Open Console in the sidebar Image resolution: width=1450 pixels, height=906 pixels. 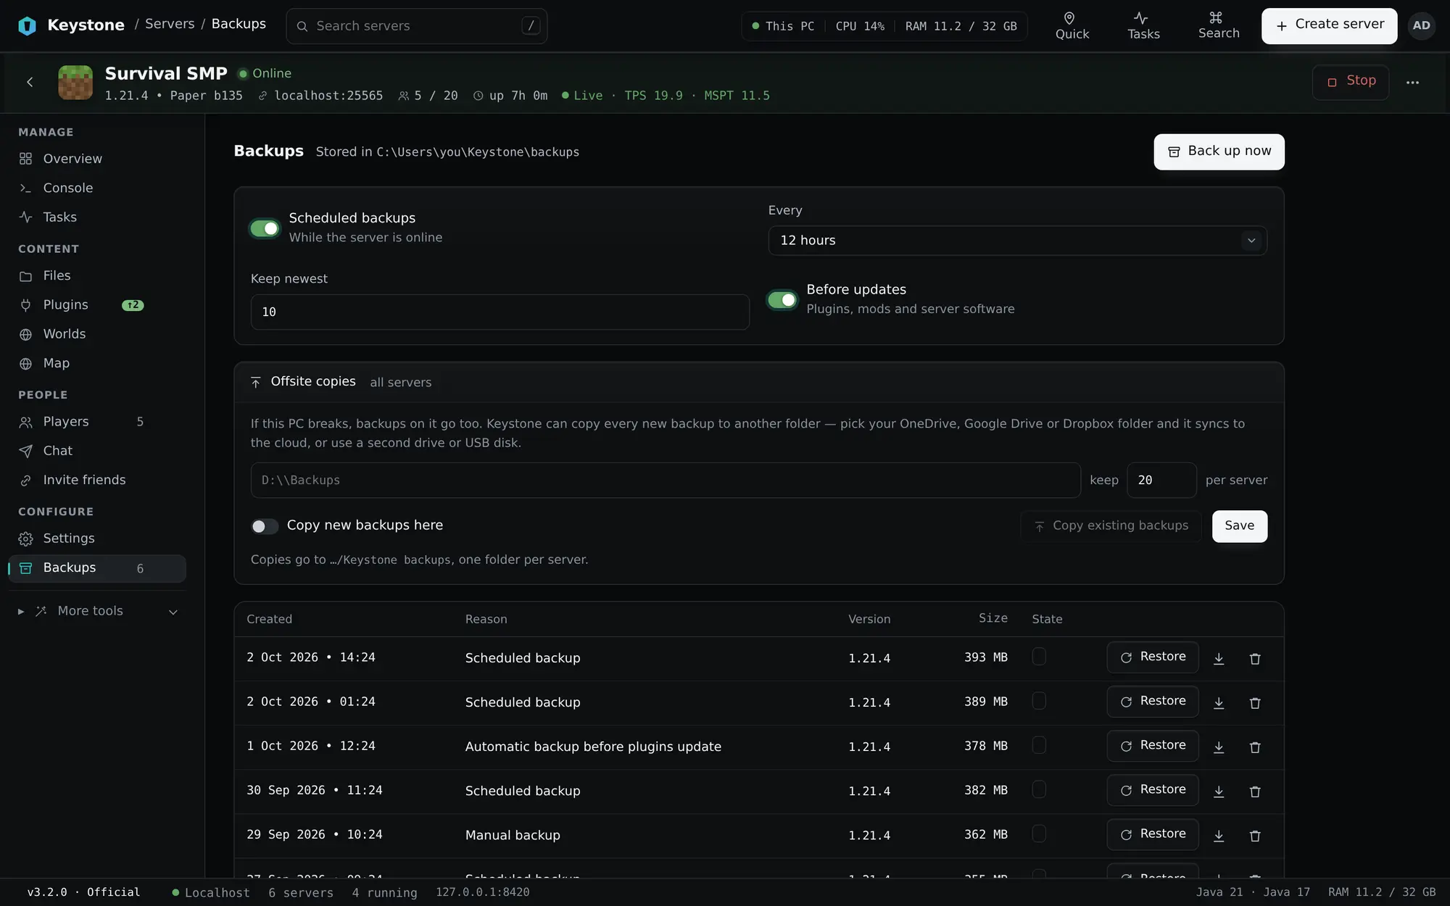pyautogui.click(x=97, y=188)
